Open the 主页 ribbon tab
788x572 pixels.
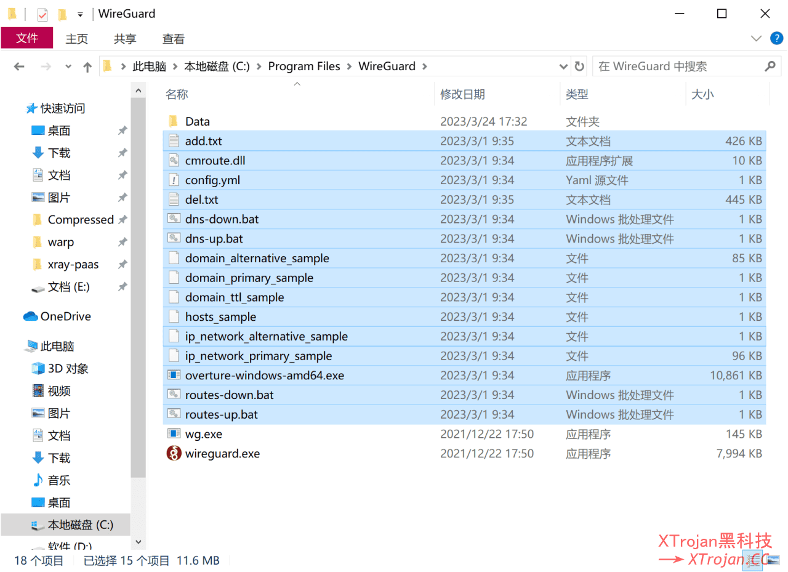[x=77, y=39]
